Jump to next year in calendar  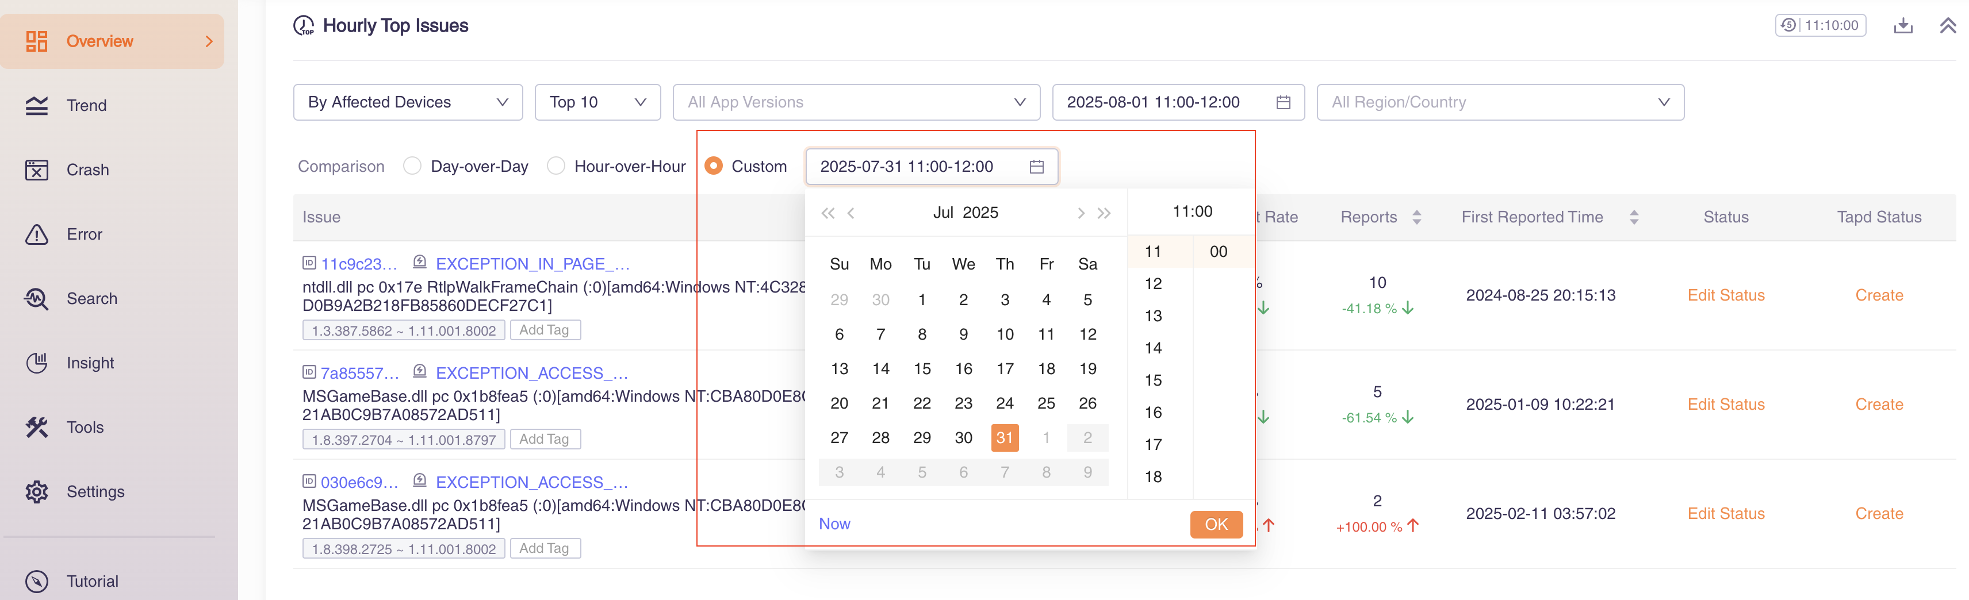click(x=1104, y=213)
